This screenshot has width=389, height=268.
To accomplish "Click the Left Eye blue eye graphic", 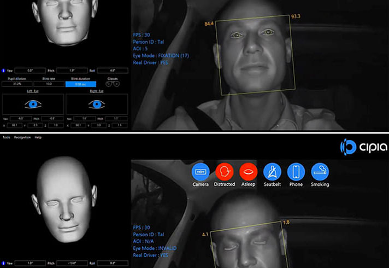I will point(32,104).
